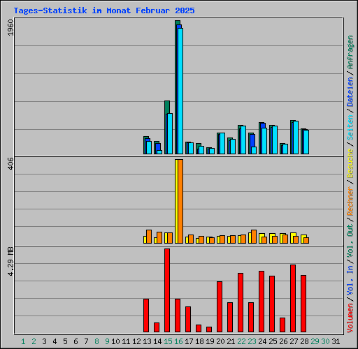This screenshot has width=358, height=349.
Task: Click the 'Anfragen' legend label
Action: coord(350,52)
